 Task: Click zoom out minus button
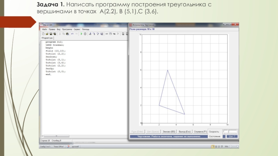coord(231,146)
